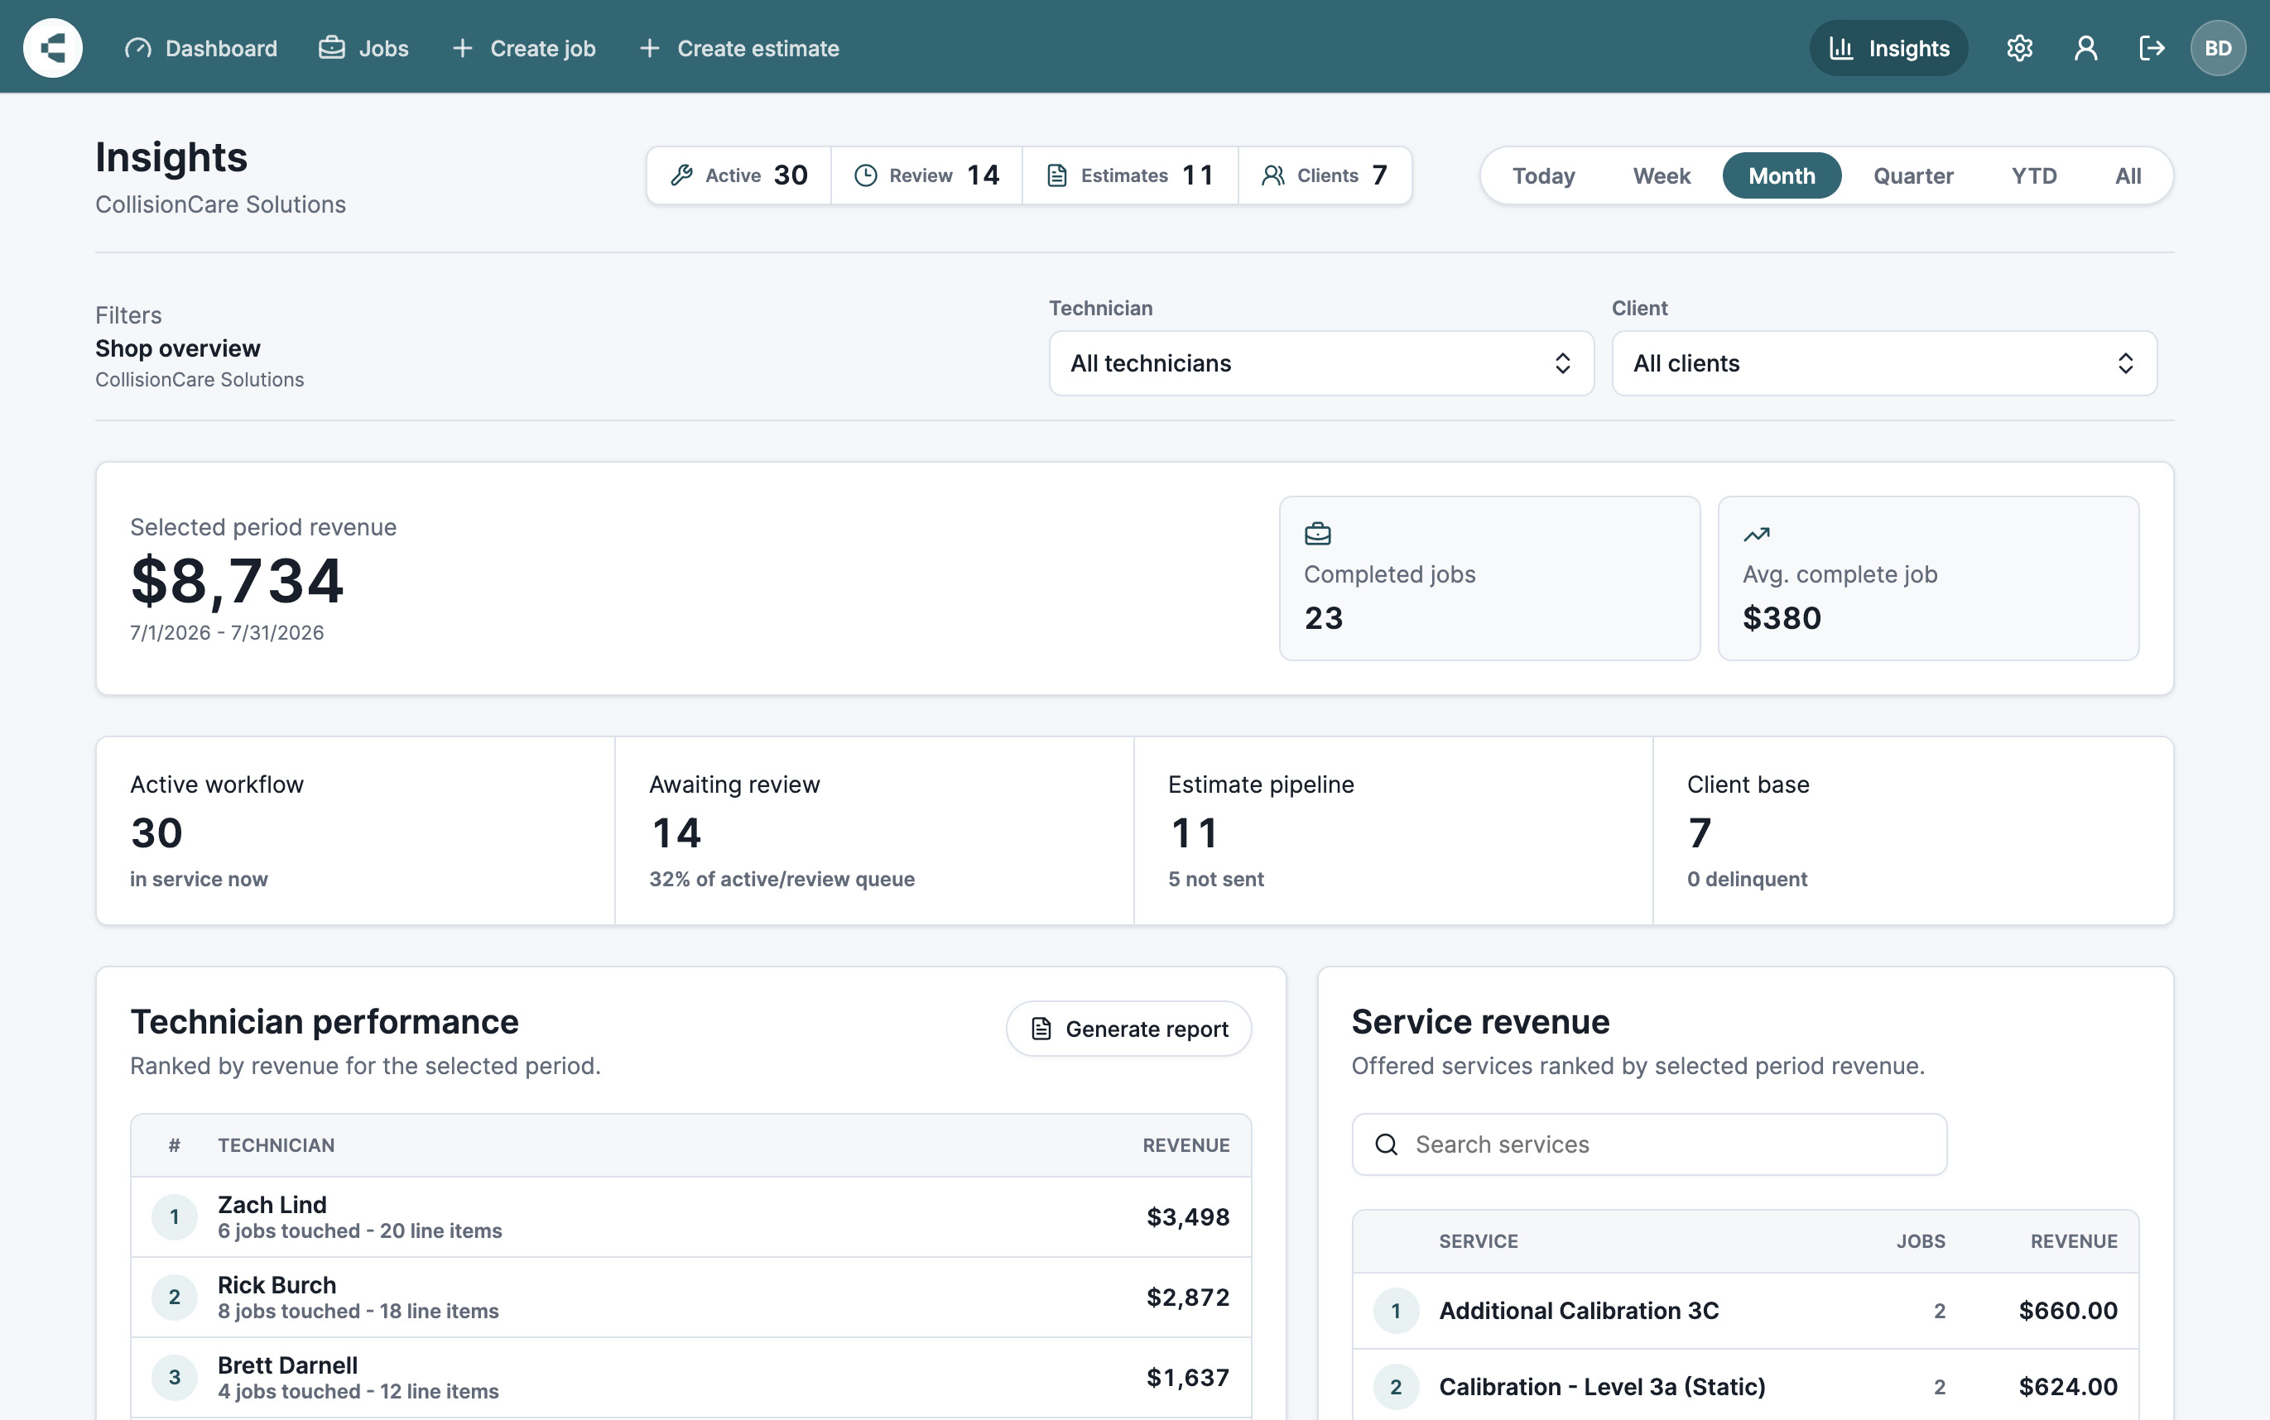This screenshot has height=1420, width=2270.
Task: Select the Quarter period
Action: pyautogui.click(x=1913, y=175)
